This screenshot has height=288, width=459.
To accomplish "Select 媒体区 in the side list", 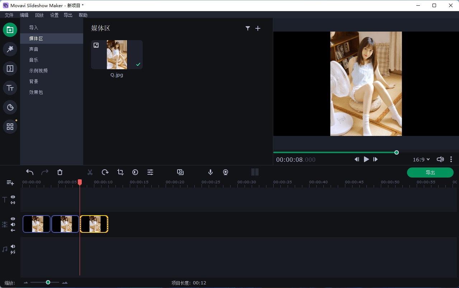I will pos(52,38).
